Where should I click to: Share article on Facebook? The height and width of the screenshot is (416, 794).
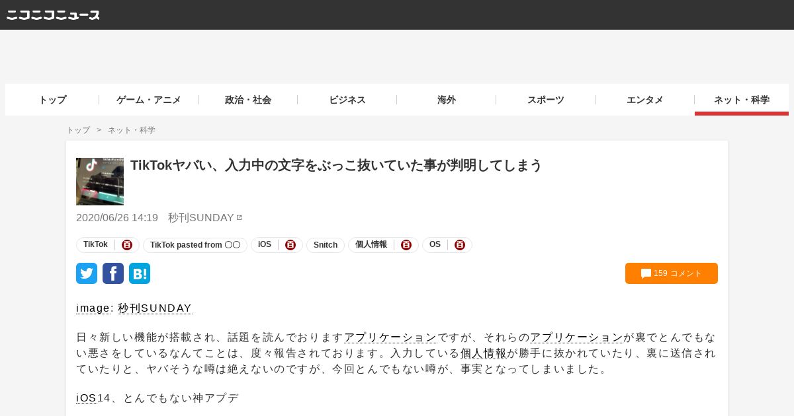(113, 273)
